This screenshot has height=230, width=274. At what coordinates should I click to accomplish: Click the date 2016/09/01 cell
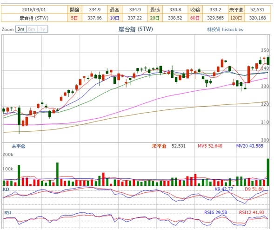[x=34, y=10]
